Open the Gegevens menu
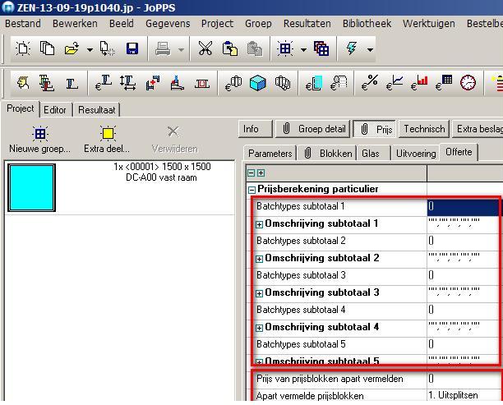This screenshot has height=405, width=503. (x=168, y=23)
